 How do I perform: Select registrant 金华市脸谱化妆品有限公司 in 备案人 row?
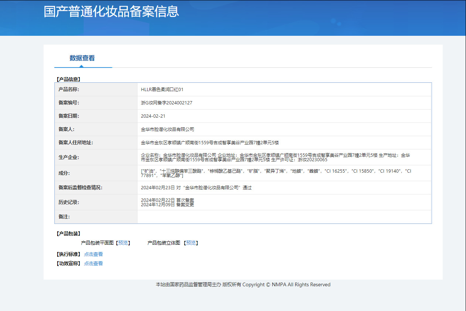(x=167, y=129)
